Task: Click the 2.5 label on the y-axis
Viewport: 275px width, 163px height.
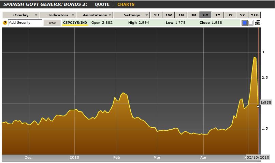Action: pos(265,78)
